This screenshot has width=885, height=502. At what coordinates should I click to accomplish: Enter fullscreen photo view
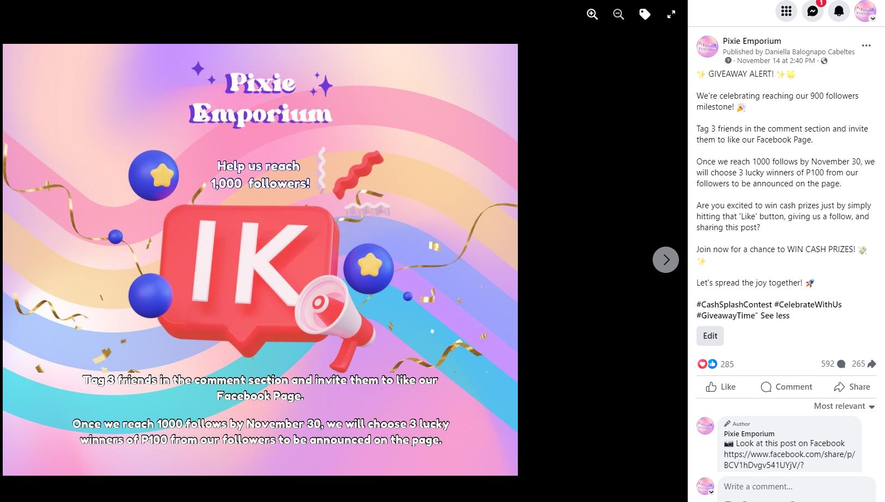671,14
